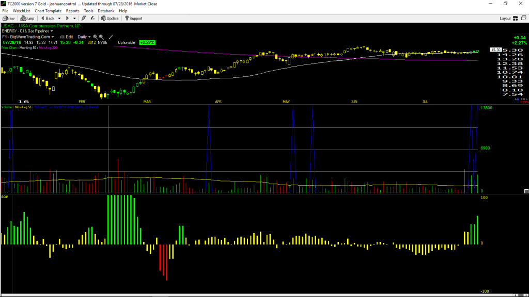
Task: Click the first magnifier zoom icon
Action: tap(95, 37)
